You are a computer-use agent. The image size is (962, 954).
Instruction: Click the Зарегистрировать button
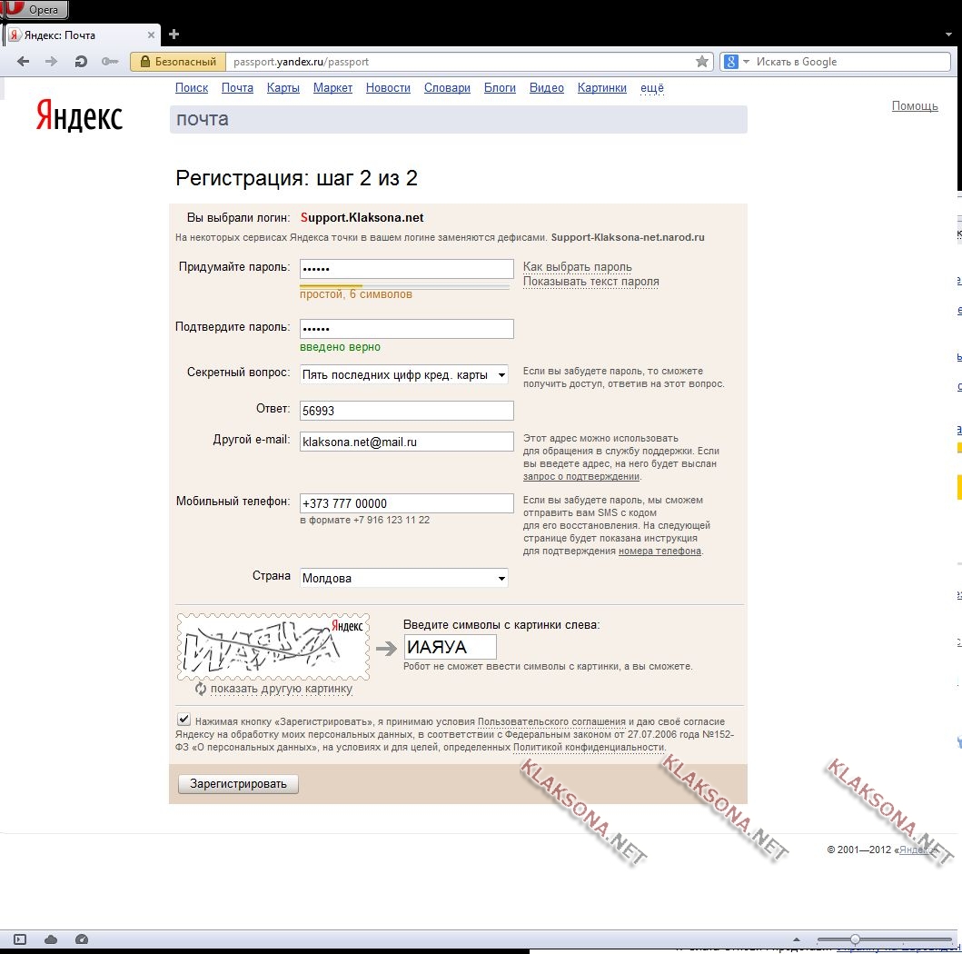coord(238,784)
